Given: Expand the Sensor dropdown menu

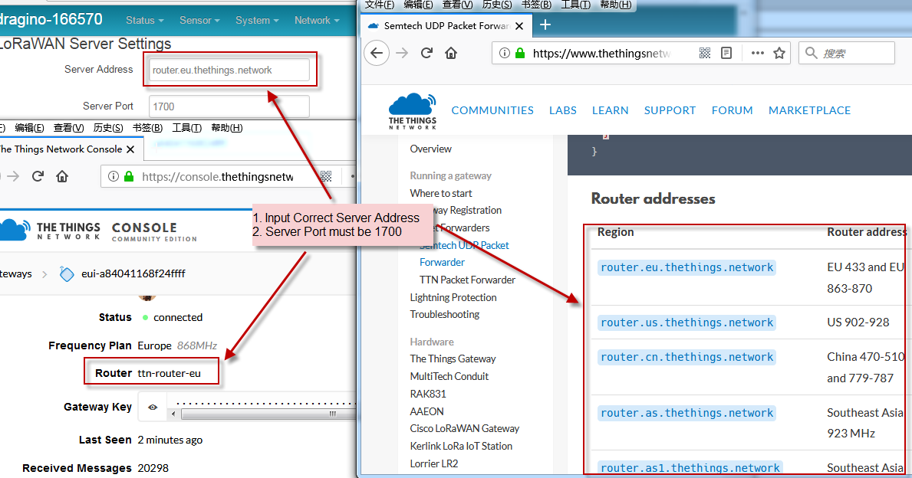Looking at the screenshot, I should point(199,21).
